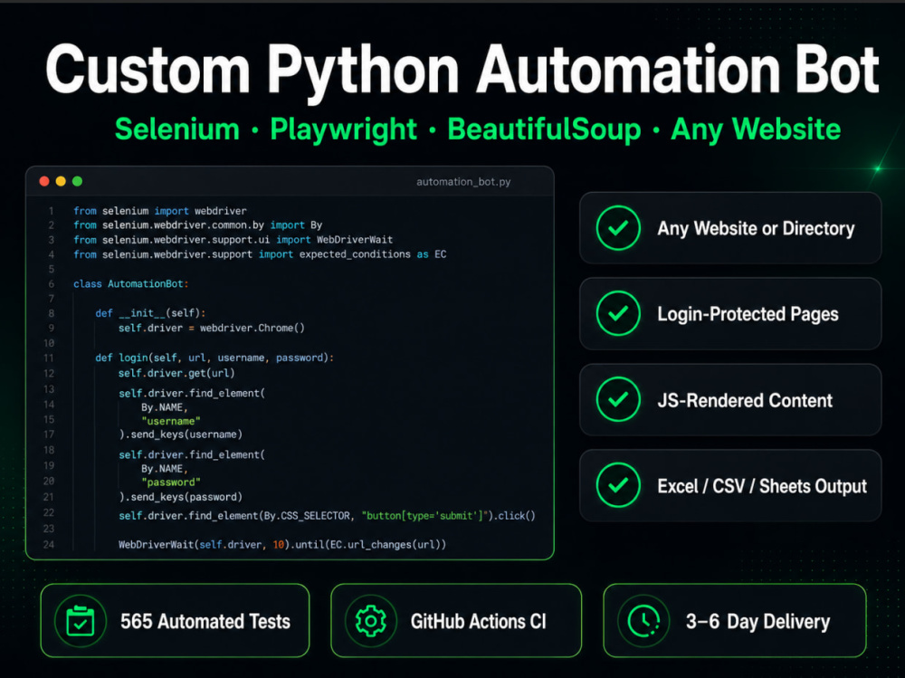
Task: Click line number 11 in gutter
Action: (49, 358)
